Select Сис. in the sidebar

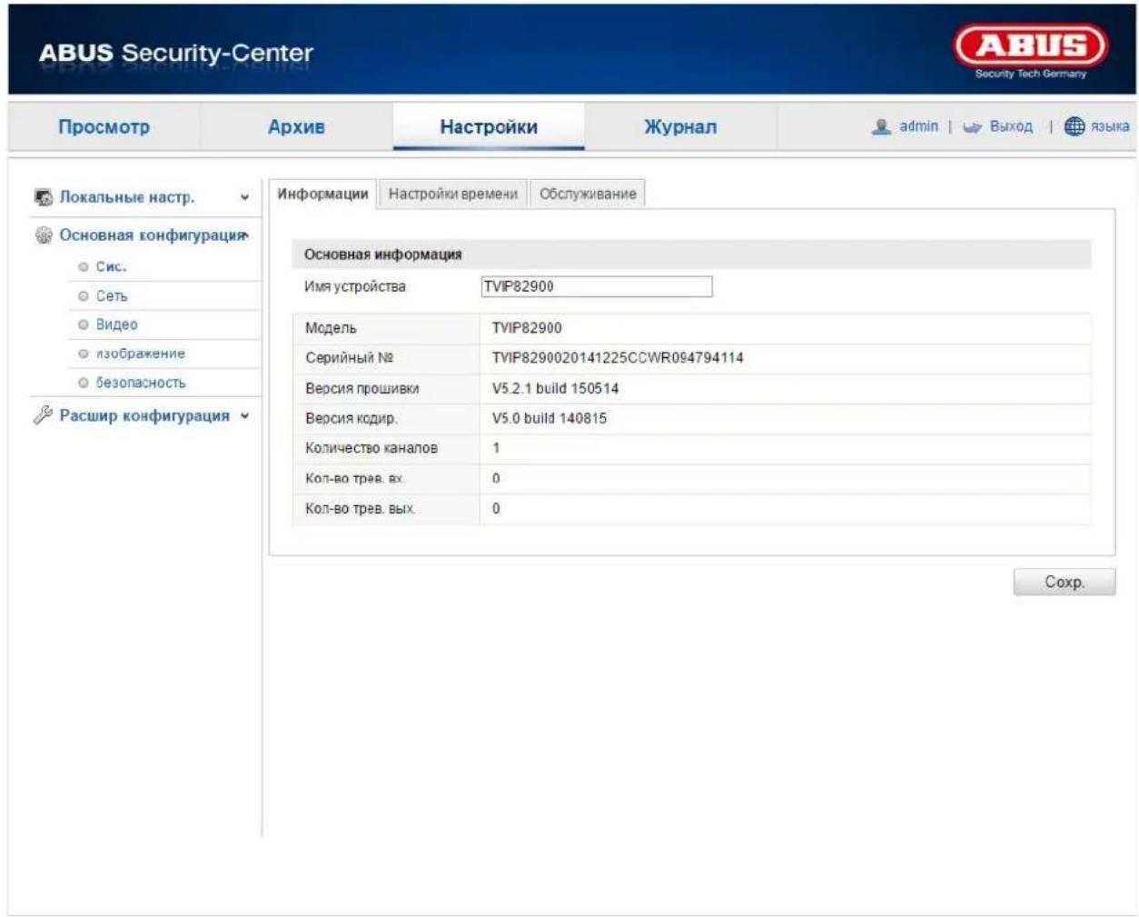click(111, 266)
